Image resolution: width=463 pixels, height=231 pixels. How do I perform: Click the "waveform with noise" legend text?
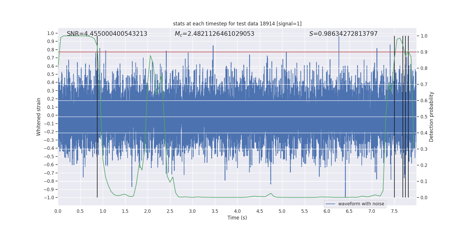(361, 204)
